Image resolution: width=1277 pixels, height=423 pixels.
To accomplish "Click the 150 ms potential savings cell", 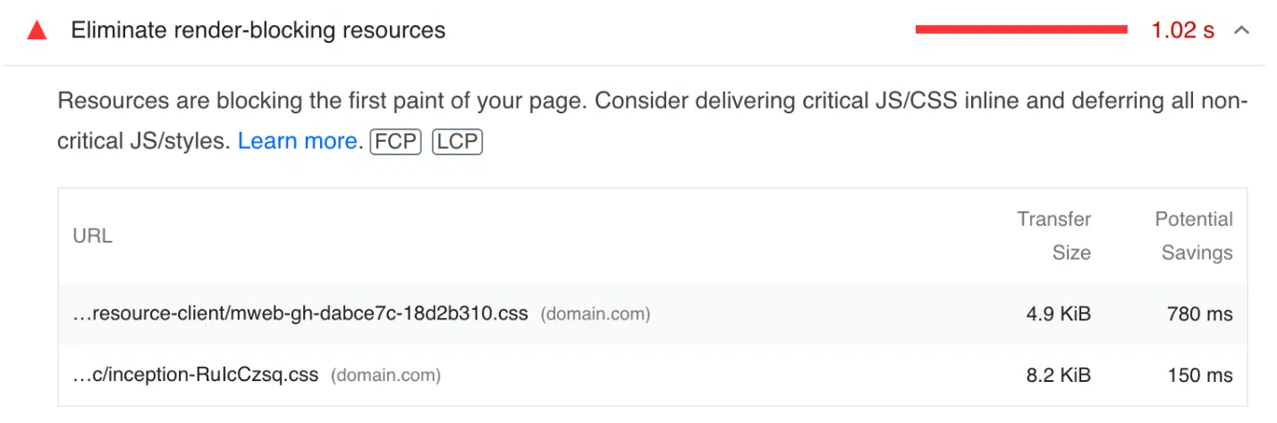I will coord(1200,375).
